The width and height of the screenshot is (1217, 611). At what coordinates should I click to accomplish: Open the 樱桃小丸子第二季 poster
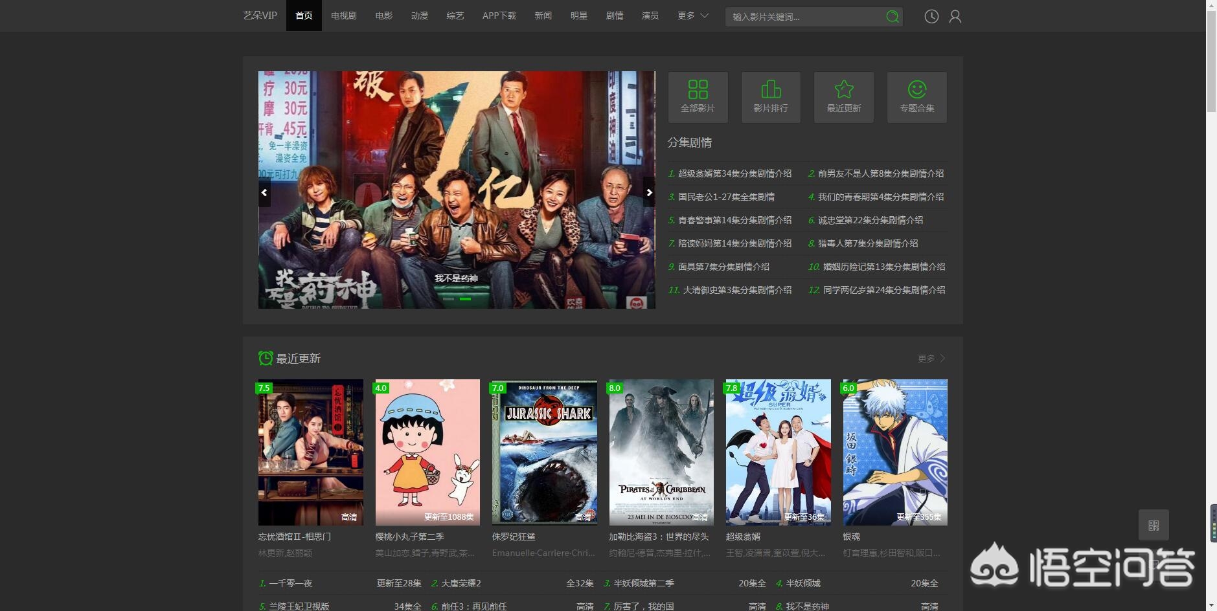(x=427, y=452)
